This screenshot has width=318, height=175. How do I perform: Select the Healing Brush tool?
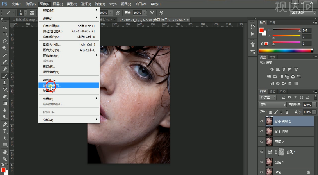pos(5,69)
